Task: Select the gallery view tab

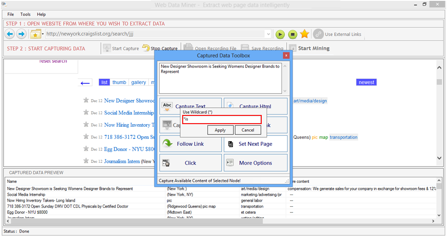Action: pyautogui.click(x=139, y=82)
